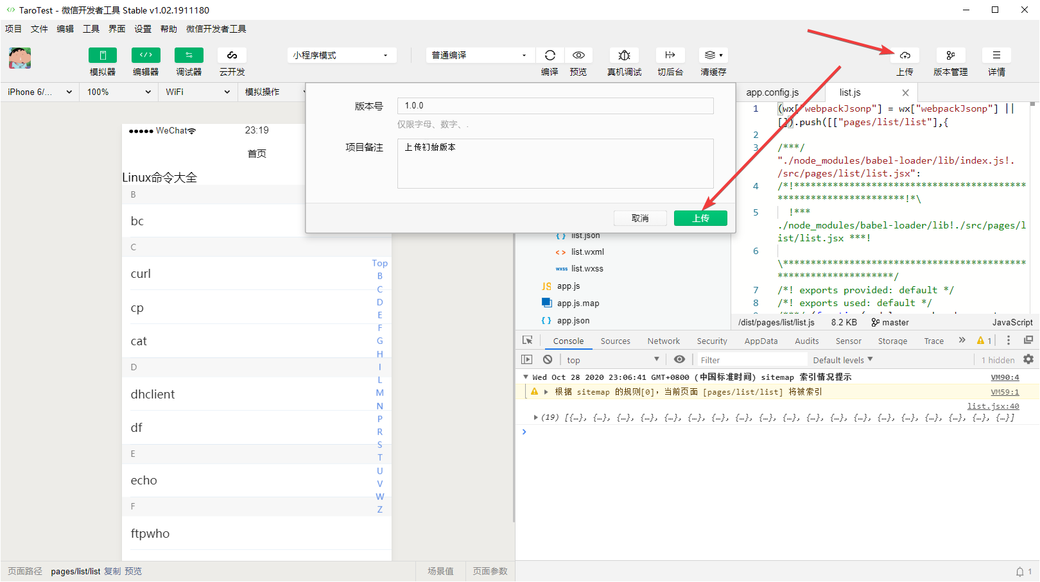Switch to the app.config.js editor tab
The image size is (1040, 582).
(772, 92)
